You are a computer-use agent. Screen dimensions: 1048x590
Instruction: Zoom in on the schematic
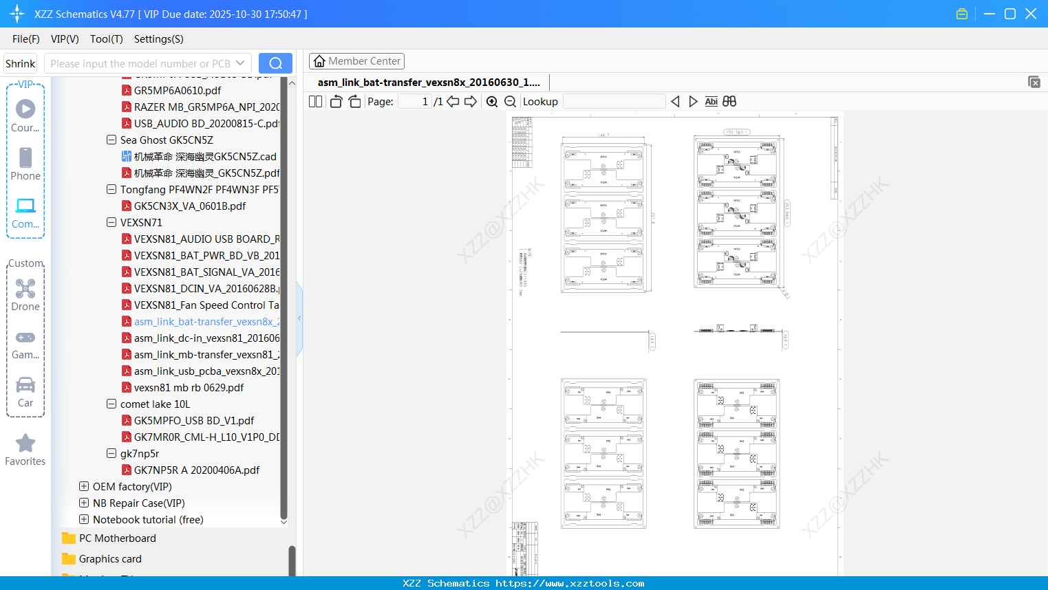492,102
